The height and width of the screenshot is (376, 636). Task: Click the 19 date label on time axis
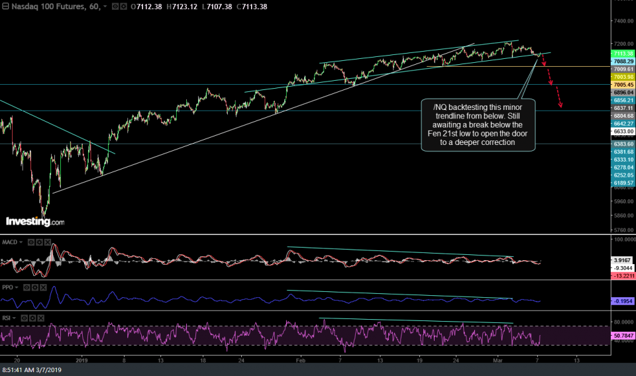coord(419,360)
